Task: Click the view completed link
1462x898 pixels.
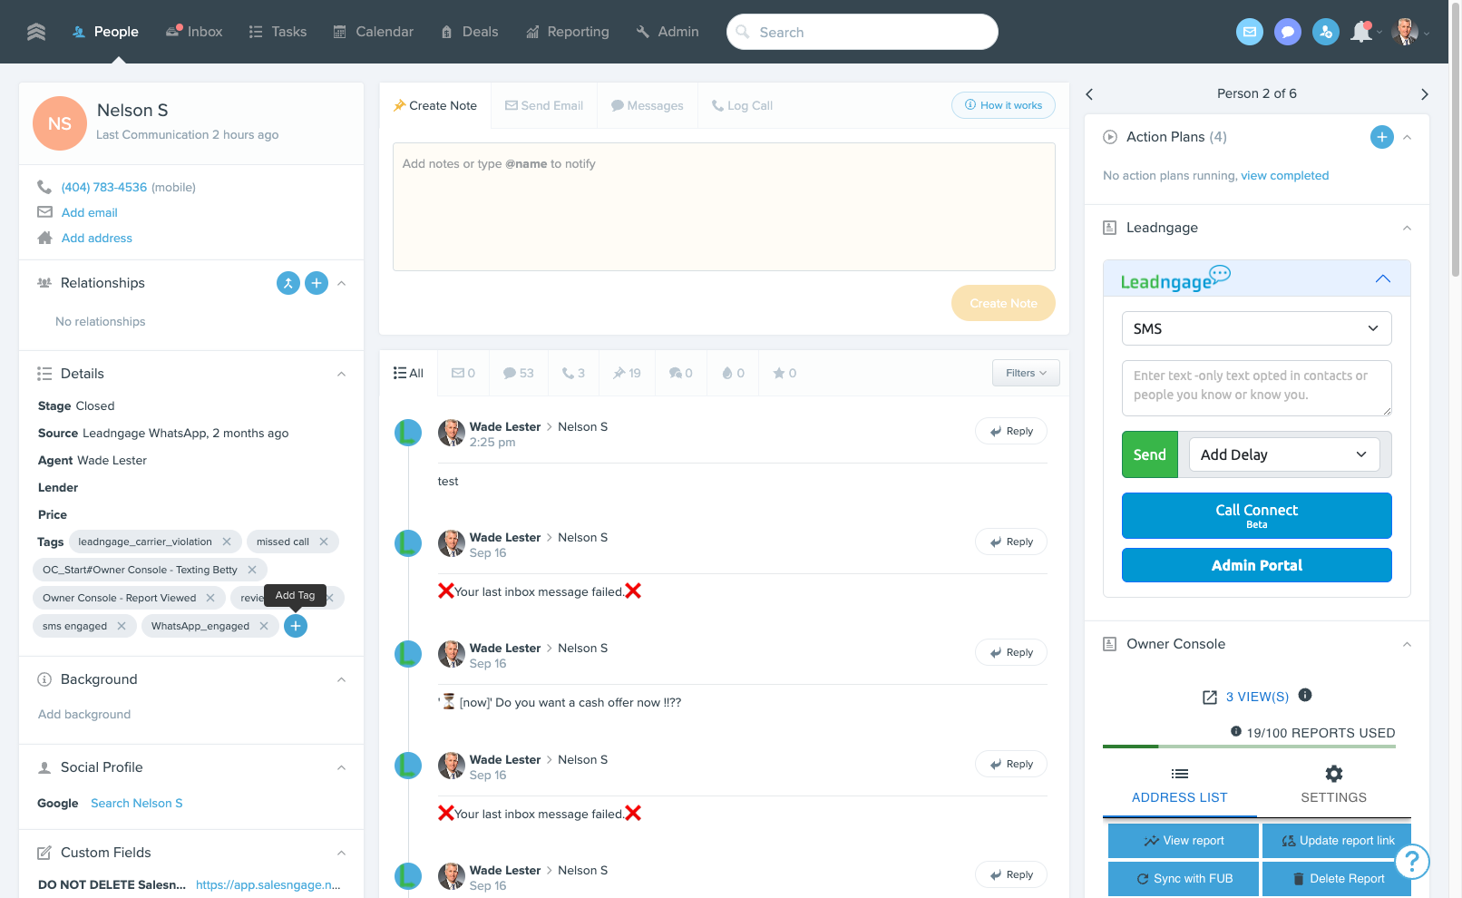Action: [x=1285, y=176]
